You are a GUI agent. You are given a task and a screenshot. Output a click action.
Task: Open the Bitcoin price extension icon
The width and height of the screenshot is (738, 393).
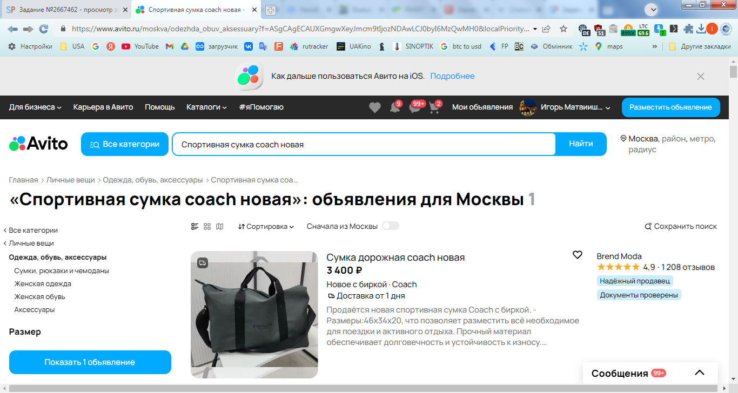628,29
